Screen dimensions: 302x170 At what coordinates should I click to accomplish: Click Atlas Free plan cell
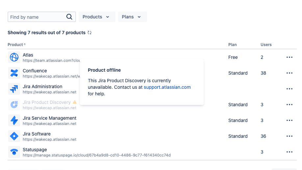tap(233, 57)
